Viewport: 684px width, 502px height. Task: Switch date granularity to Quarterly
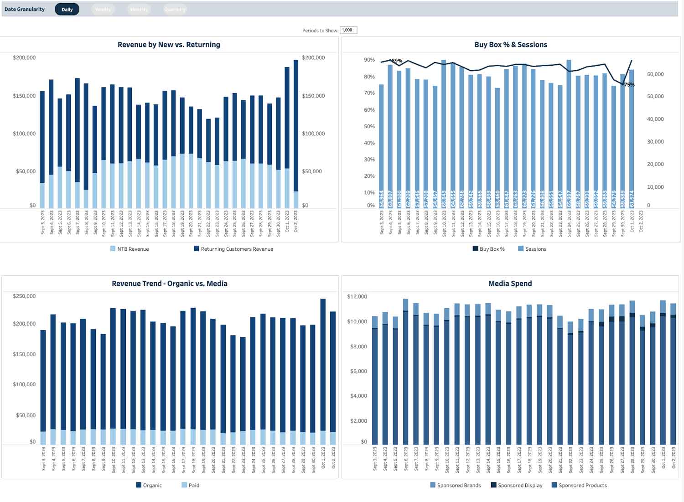[175, 9]
